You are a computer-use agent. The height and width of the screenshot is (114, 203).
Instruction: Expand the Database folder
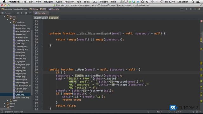click(x=11, y=22)
